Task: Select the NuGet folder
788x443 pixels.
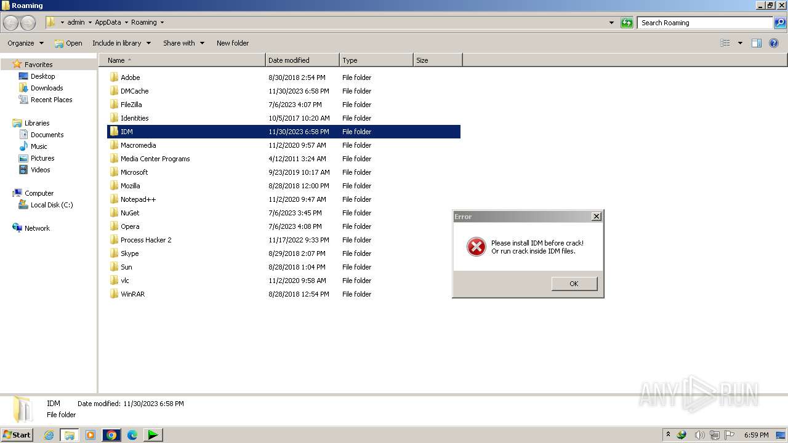Action: click(283, 213)
